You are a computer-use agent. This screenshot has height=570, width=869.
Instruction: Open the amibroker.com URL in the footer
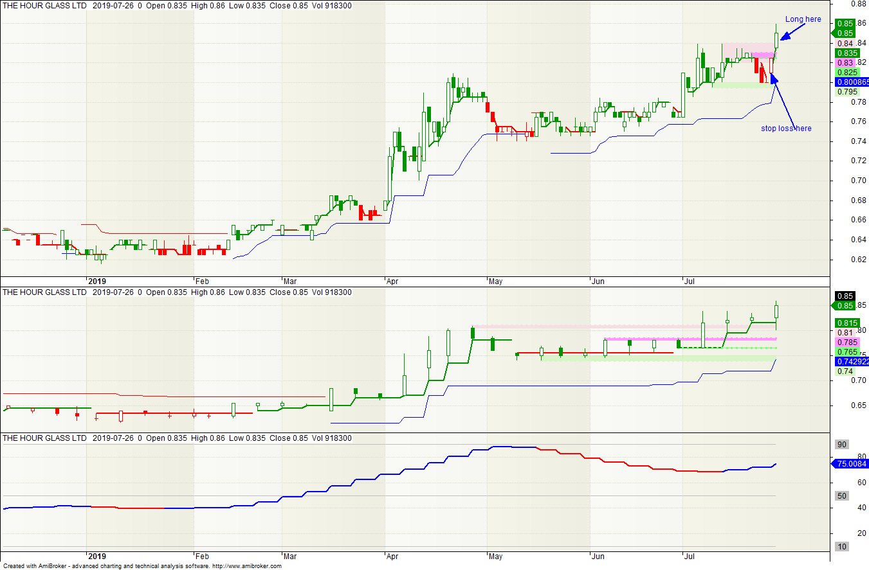pyautogui.click(x=247, y=566)
